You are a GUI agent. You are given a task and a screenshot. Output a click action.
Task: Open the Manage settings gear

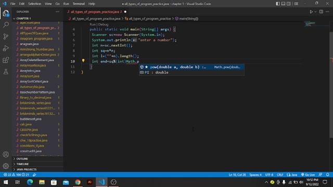click(6, 166)
